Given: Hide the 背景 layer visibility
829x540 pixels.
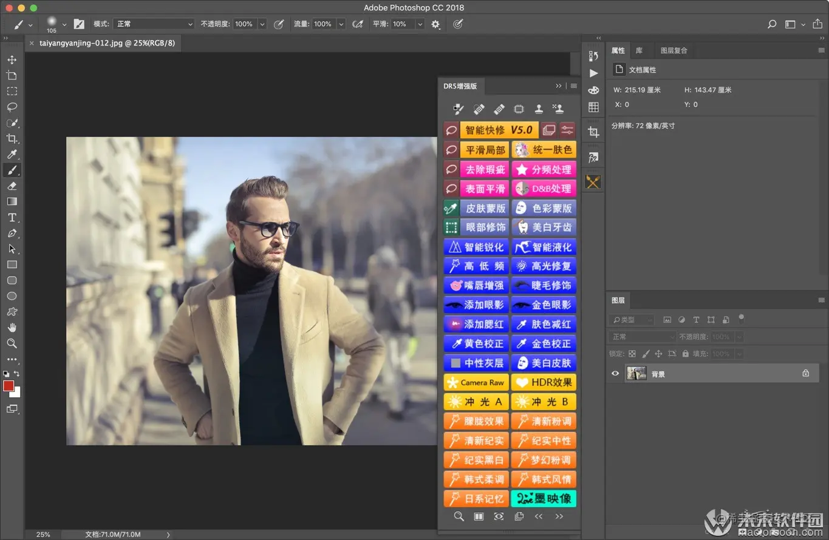Looking at the screenshot, I should [615, 374].
